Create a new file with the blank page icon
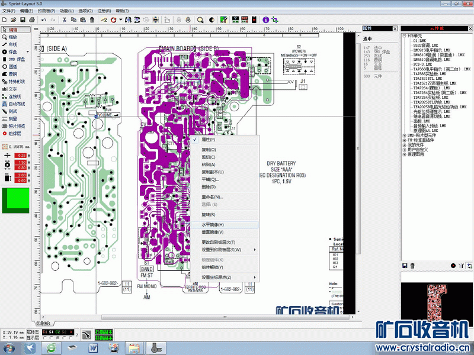474x355 pixels. click(4, 20)
